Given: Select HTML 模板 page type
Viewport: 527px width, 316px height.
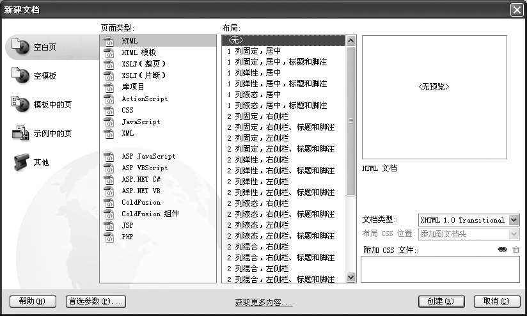Looking at the screenshot, I should 139,52.
